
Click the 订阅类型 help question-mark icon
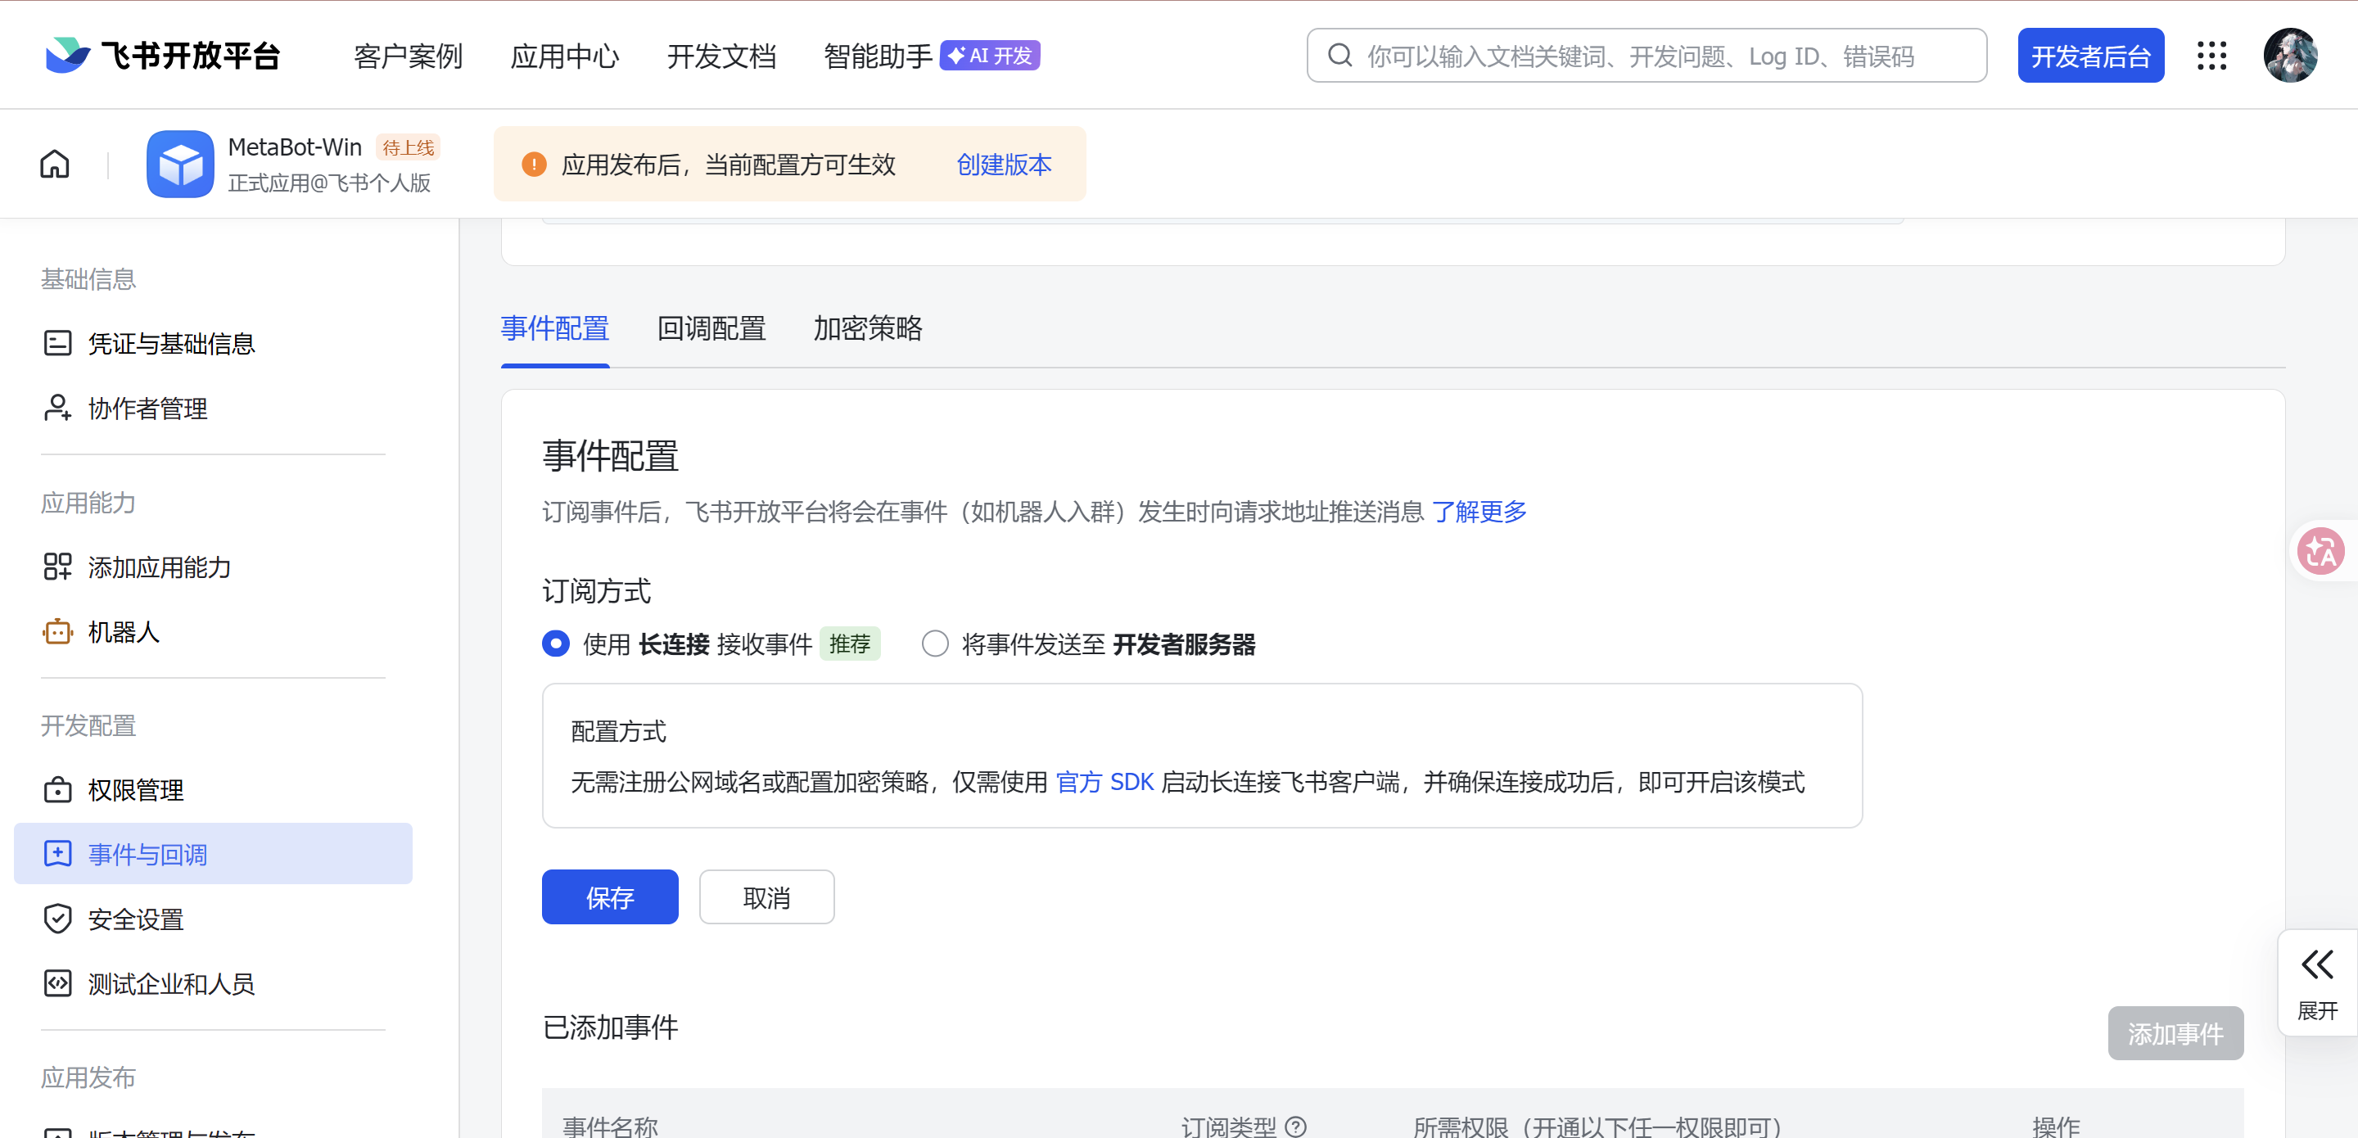[1296, 1126]
